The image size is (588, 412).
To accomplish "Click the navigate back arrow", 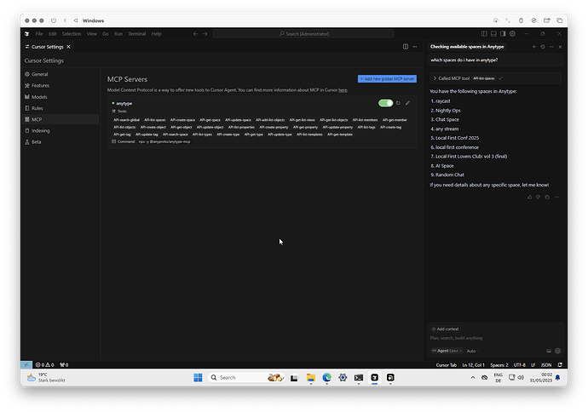I will click(x=195, y=34).
